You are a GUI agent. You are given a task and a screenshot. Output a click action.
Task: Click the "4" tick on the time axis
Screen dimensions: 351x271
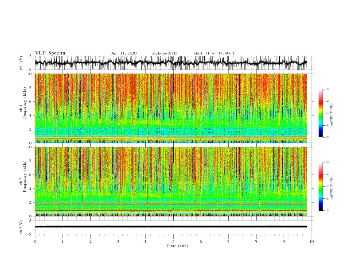tap(145, 241)
